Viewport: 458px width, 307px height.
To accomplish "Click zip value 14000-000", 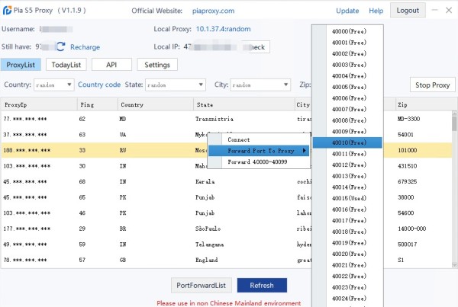I will point(412,229).
